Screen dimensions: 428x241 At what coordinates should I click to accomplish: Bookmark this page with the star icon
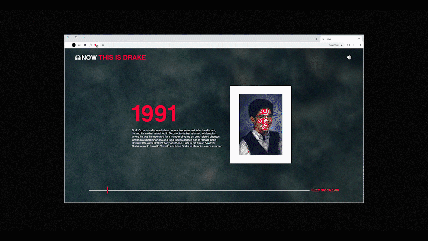[x=103, y=45]
